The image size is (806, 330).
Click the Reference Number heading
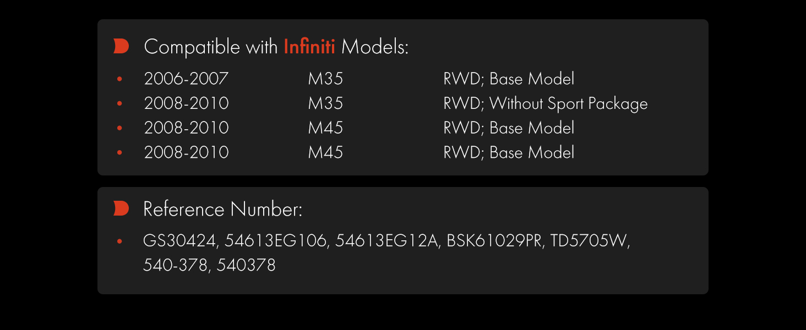click(223, 209)
